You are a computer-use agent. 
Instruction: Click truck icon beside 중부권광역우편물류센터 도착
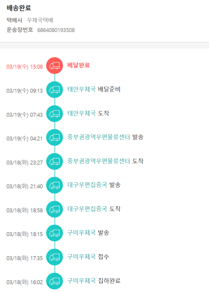(55, 161)
